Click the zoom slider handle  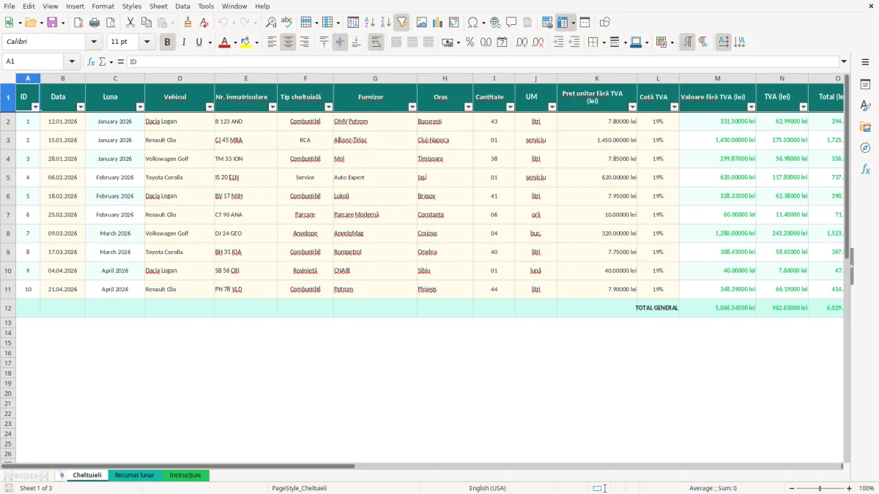(820, 488)
